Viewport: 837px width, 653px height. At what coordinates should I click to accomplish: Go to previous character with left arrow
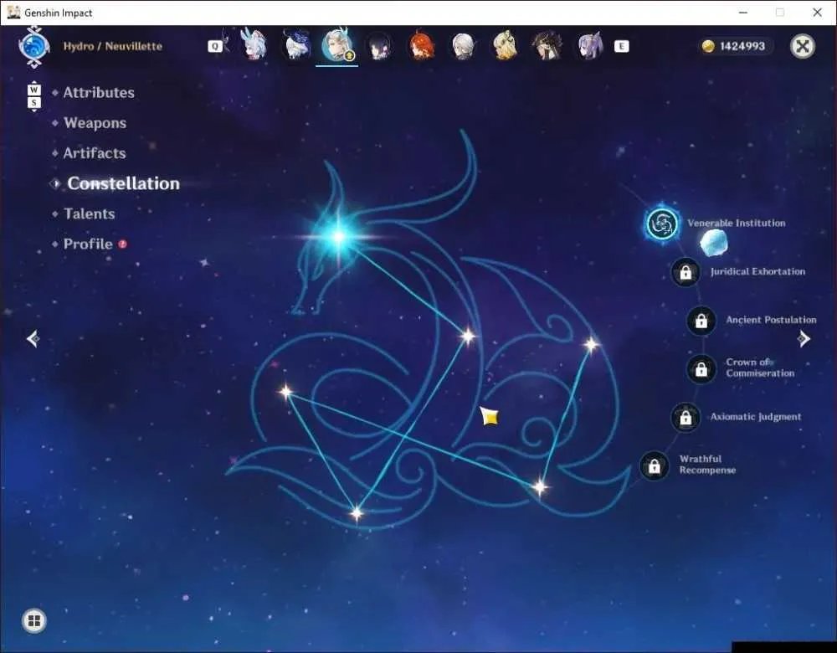[x=33, y=338]
